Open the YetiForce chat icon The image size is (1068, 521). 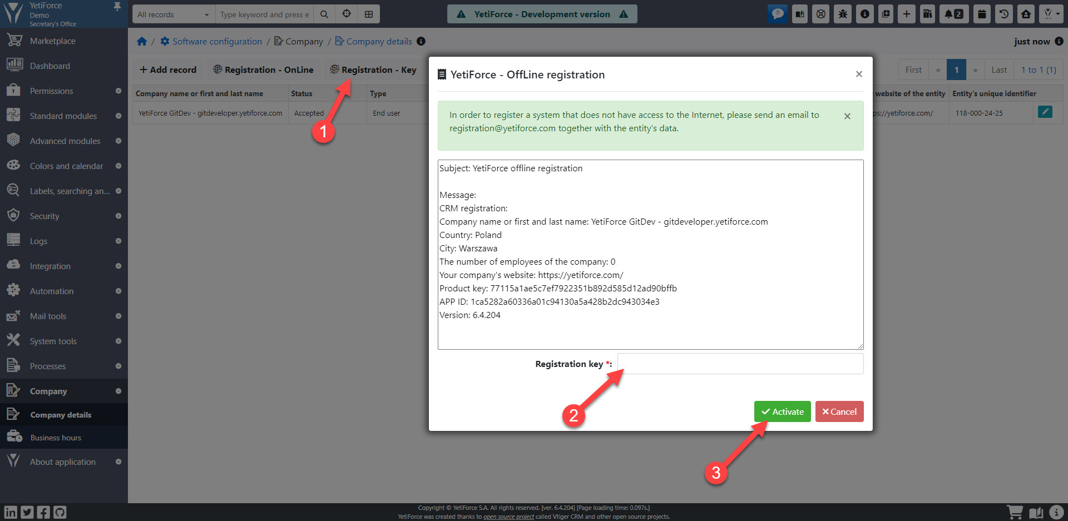pos(778,14)
